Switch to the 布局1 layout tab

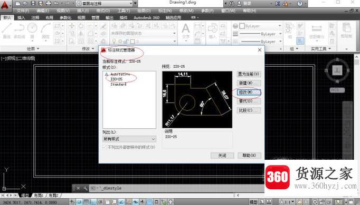tap(39, 196)
